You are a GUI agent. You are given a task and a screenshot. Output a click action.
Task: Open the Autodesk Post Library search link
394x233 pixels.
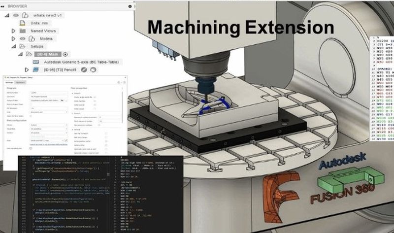(x=49, y=144)
